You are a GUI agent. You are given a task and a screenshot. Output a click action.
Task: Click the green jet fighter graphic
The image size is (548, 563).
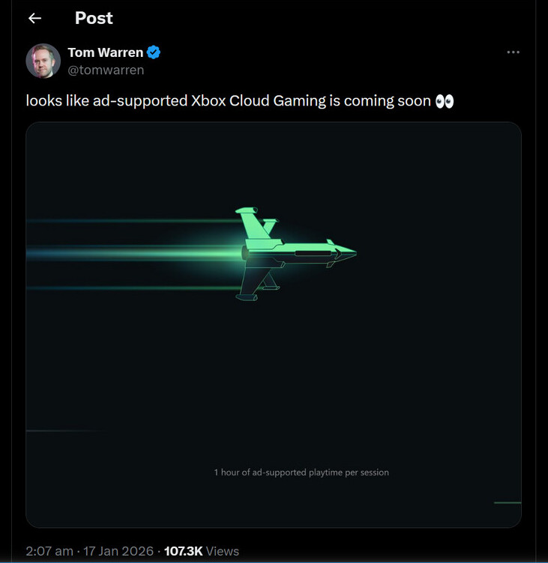(292, 255)
